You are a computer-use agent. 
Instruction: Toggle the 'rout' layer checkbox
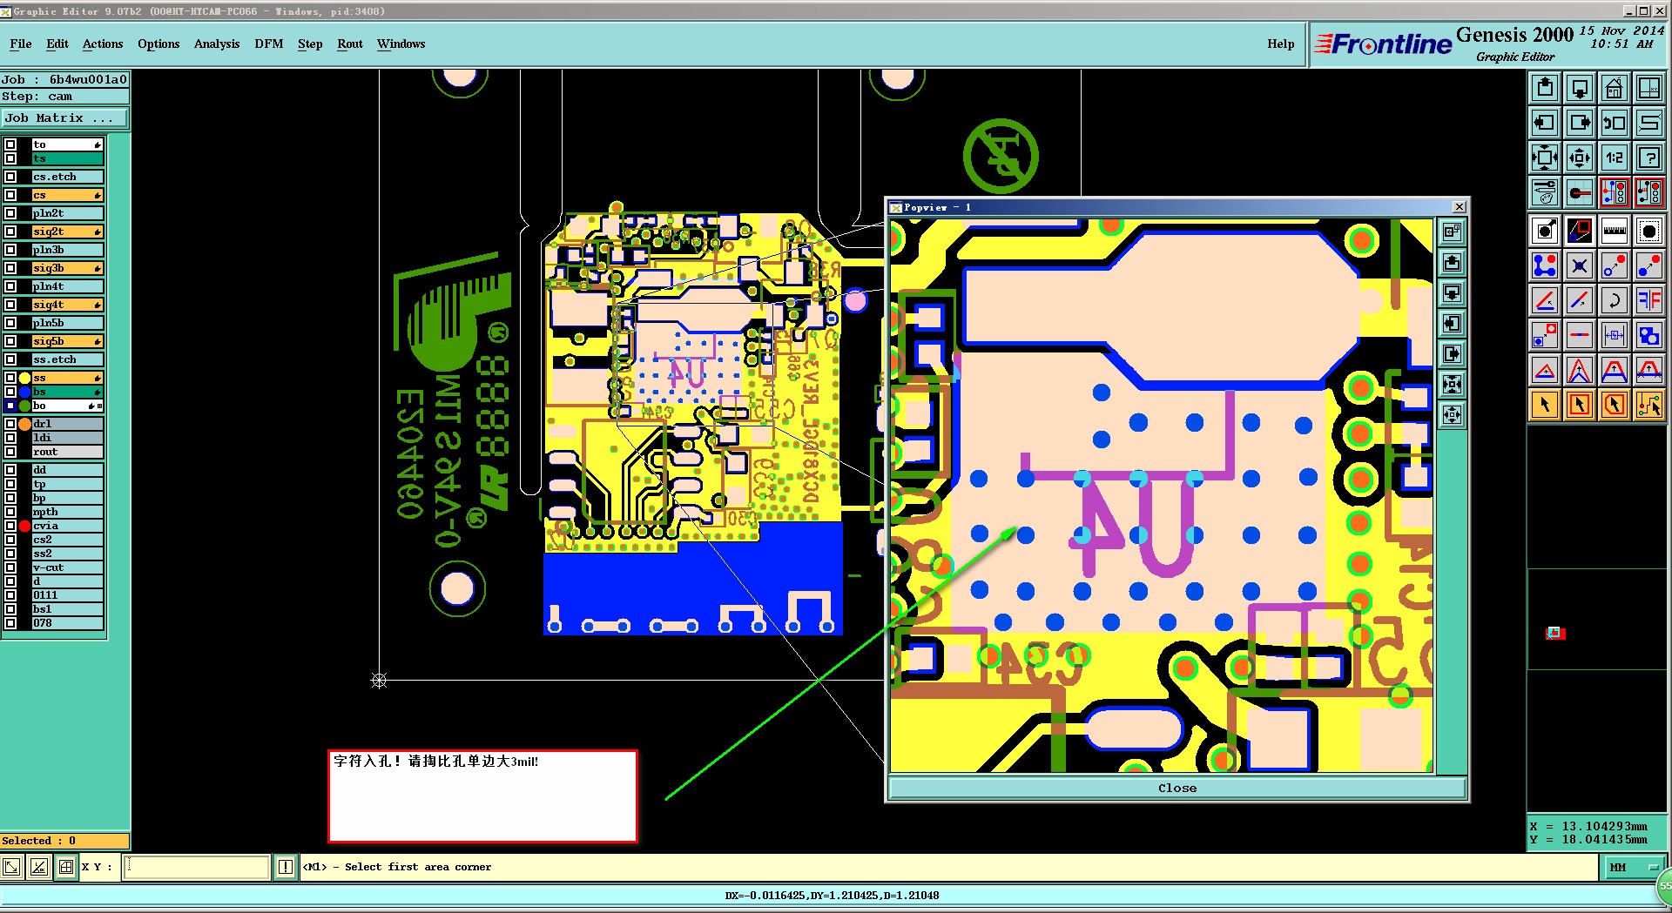tap(10, 452)
